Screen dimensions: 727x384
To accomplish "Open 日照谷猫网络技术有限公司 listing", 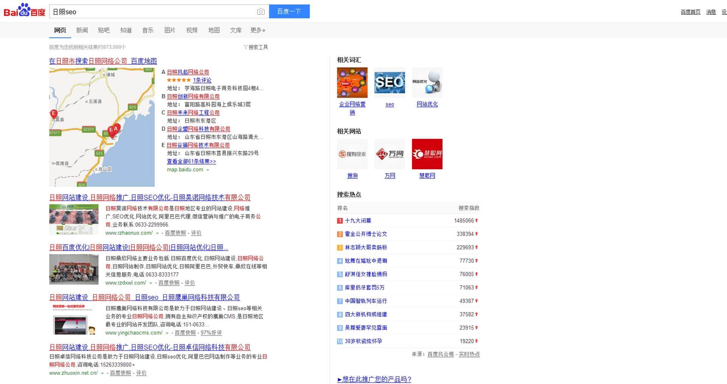I will pos(198,145).
